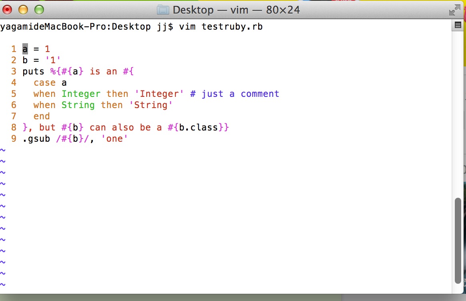Click the 'one' string on line 9

pos(114,139)
